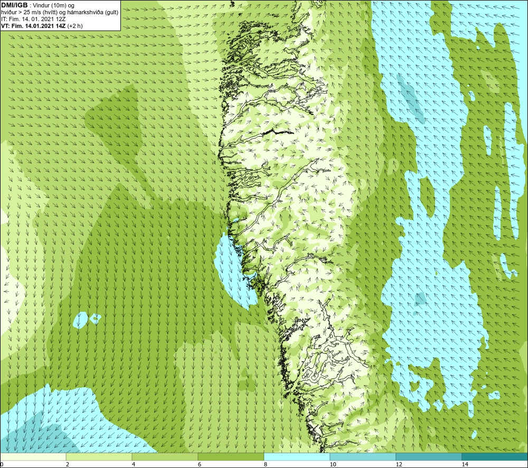Click the 'IT: Fim. 14. 01. 2021 12Z' line
The width and height of the screenshot is (528, 468).
click(x=33, y=19)
